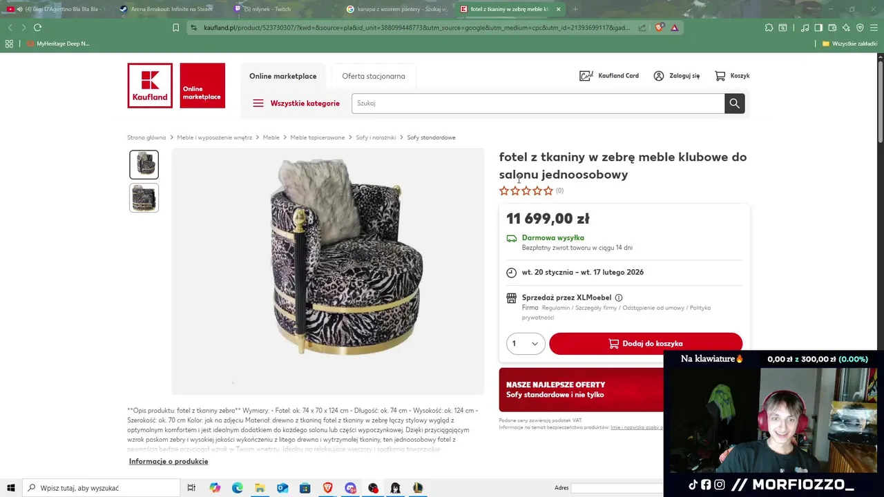Open the Koszyk shopping cart icon
This screenshot has width=884, height=497.
[x=720, y=76]
